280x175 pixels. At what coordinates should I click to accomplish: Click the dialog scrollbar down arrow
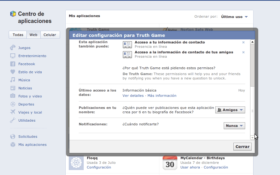click(x=252, y=137)
